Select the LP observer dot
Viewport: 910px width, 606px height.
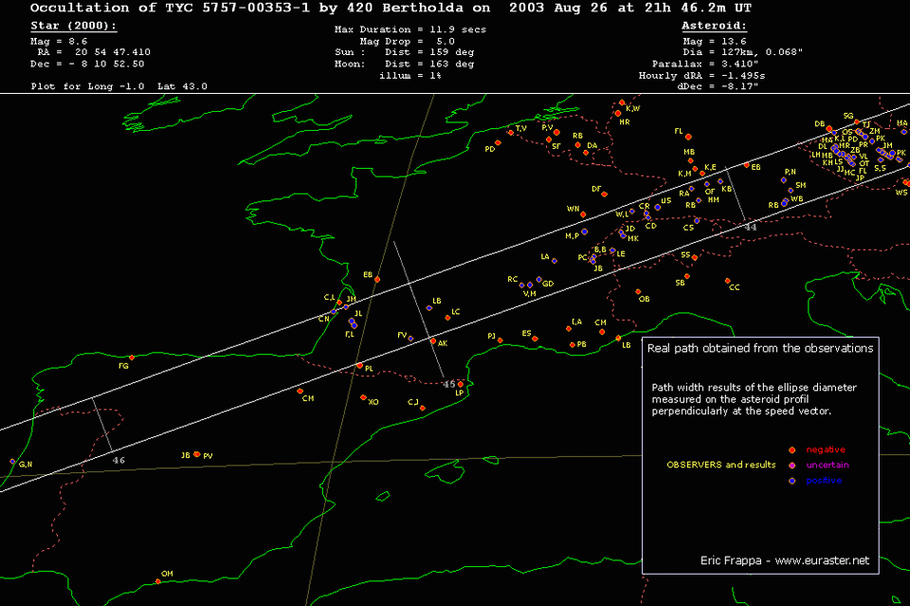tap(461, 384)
